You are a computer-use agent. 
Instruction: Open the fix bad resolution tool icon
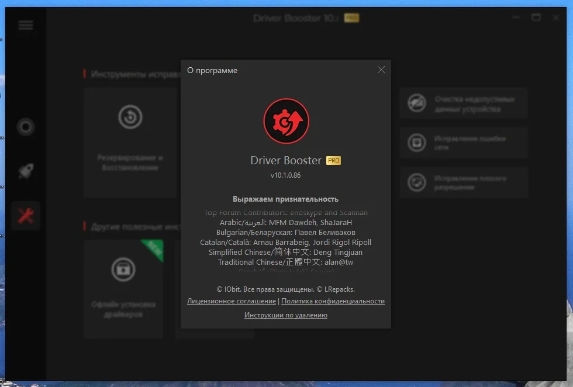click(417, 182)
